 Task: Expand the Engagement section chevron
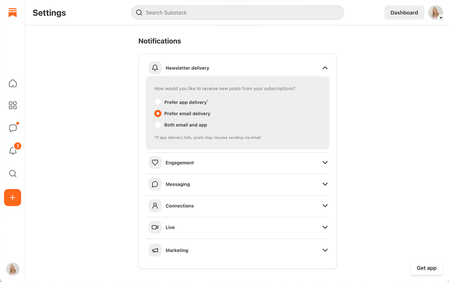click(x=325, y=163)
